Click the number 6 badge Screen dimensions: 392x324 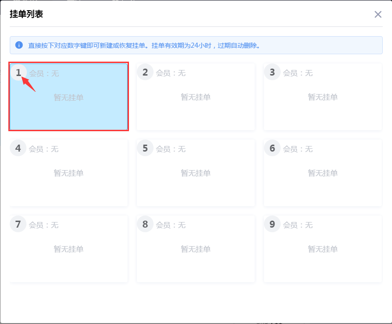pyautogui.click(x=272, y=148)
